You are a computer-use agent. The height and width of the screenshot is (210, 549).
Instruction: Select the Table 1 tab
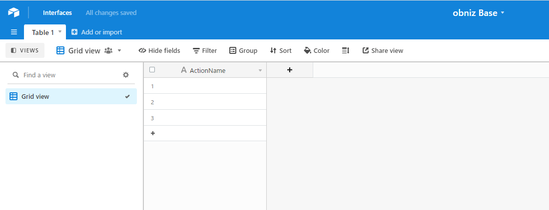pos(43,32)
